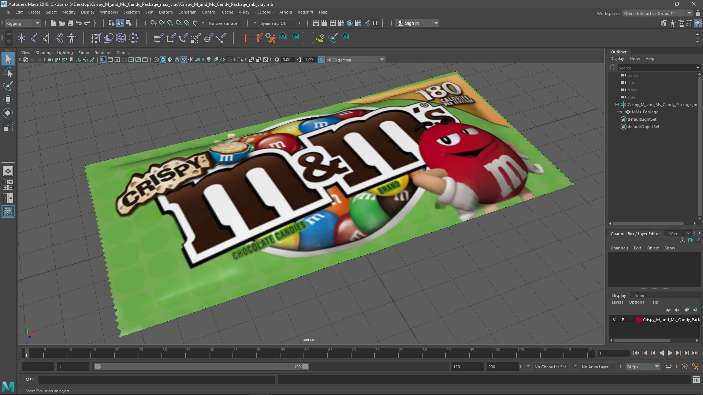Open character controls running-man icon on the range slider
The height and width of the screenshot is (395, 703).
(695, 366)
